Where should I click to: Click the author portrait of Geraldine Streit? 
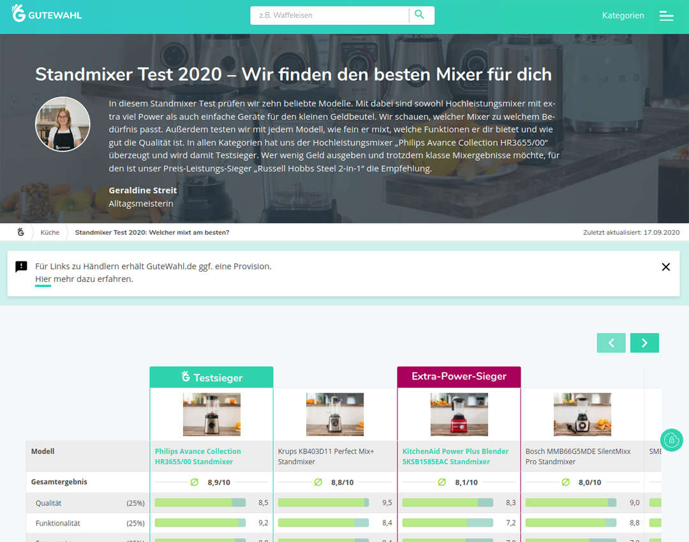click(x=63, y=124)
